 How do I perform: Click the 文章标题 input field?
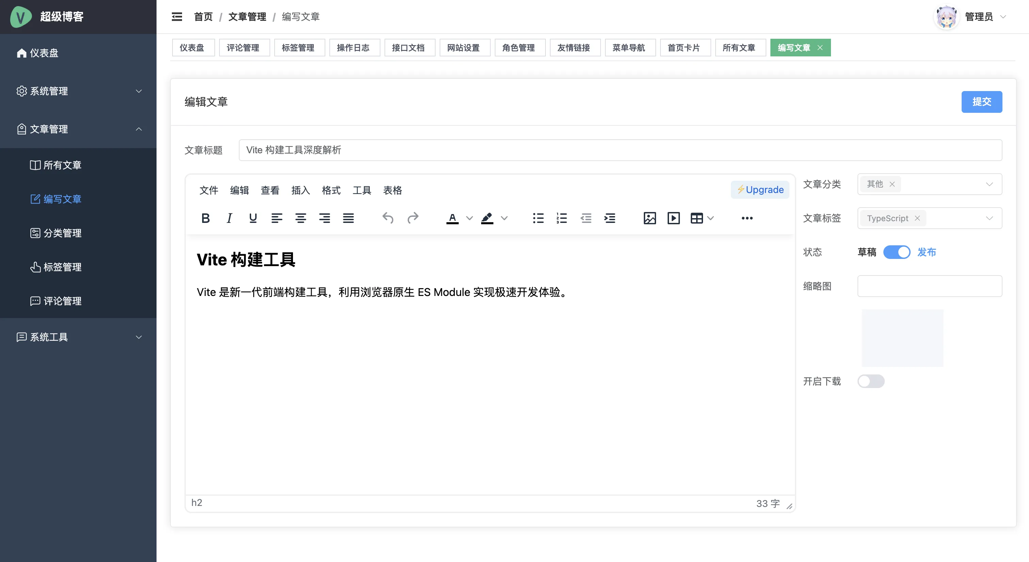620,150
